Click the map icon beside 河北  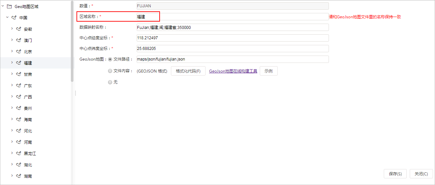click(x=19, y=131)
